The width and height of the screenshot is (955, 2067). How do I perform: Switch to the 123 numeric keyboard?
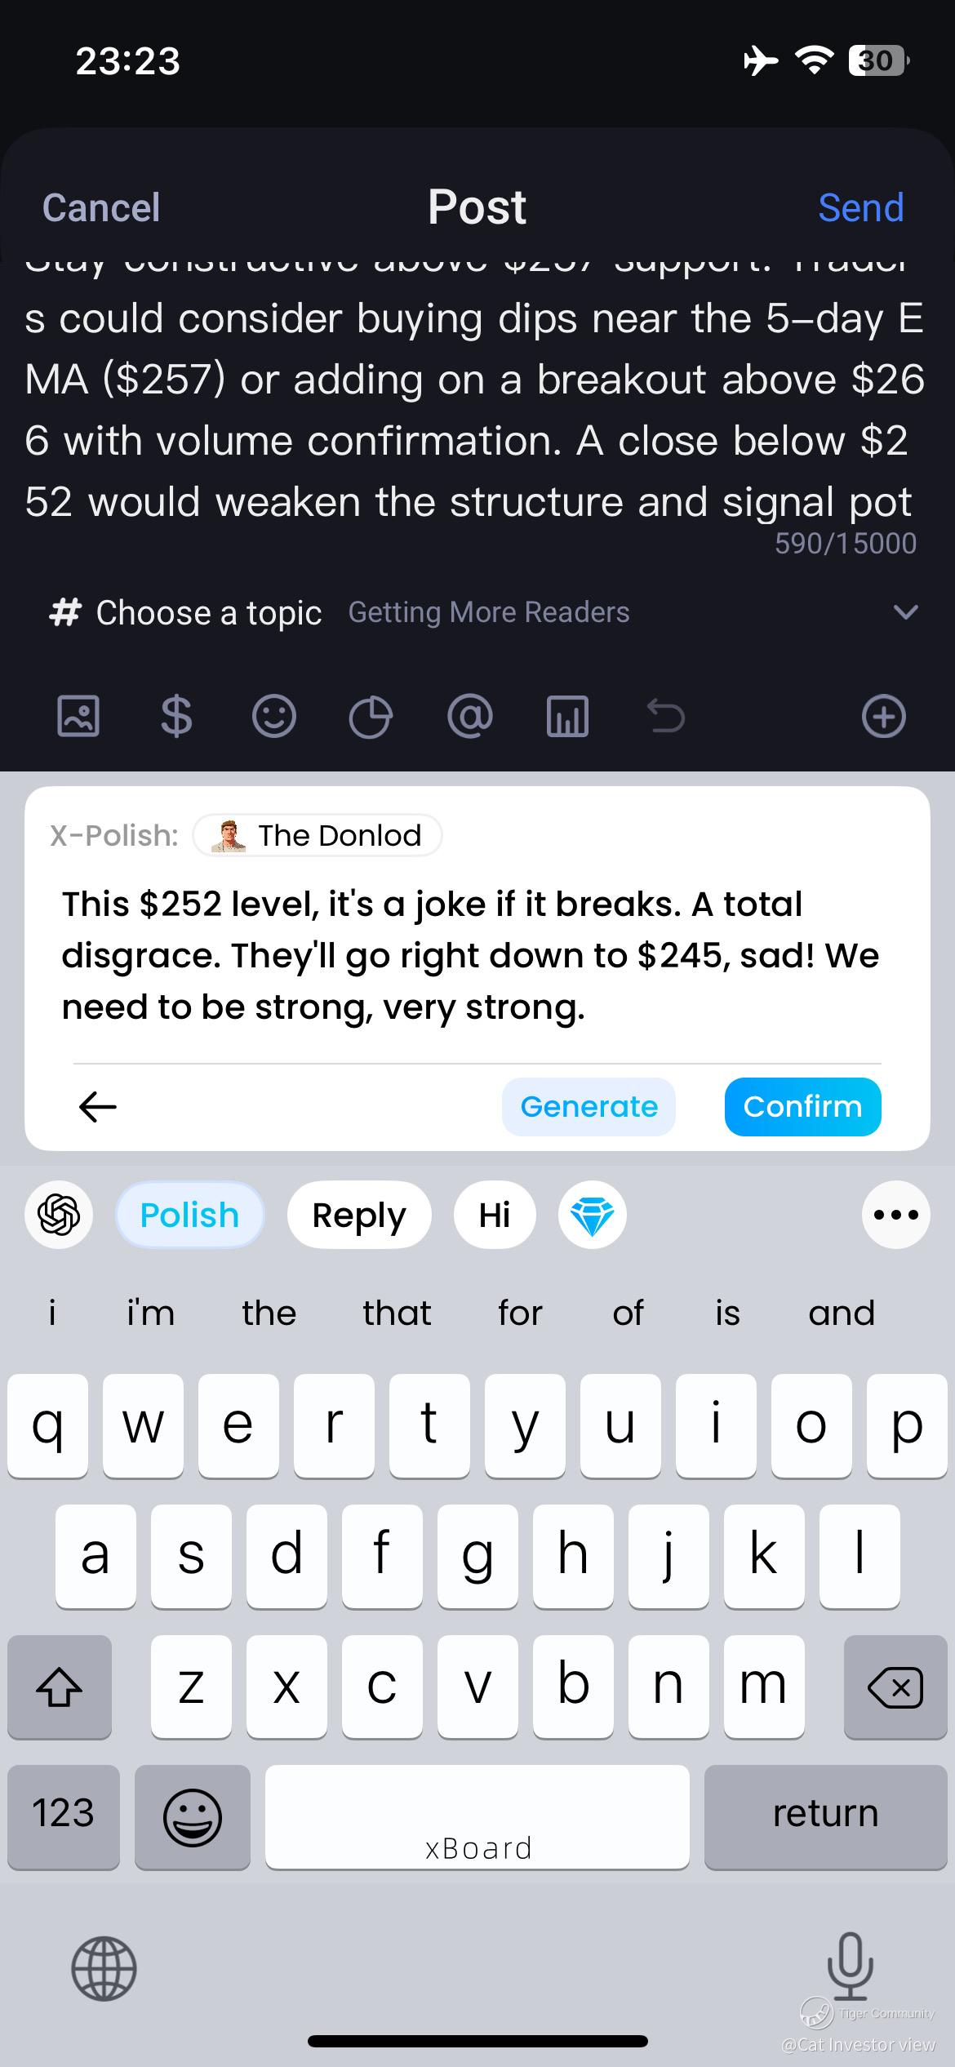(x=63, y=1816)
